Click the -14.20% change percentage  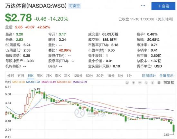[58, 19]
